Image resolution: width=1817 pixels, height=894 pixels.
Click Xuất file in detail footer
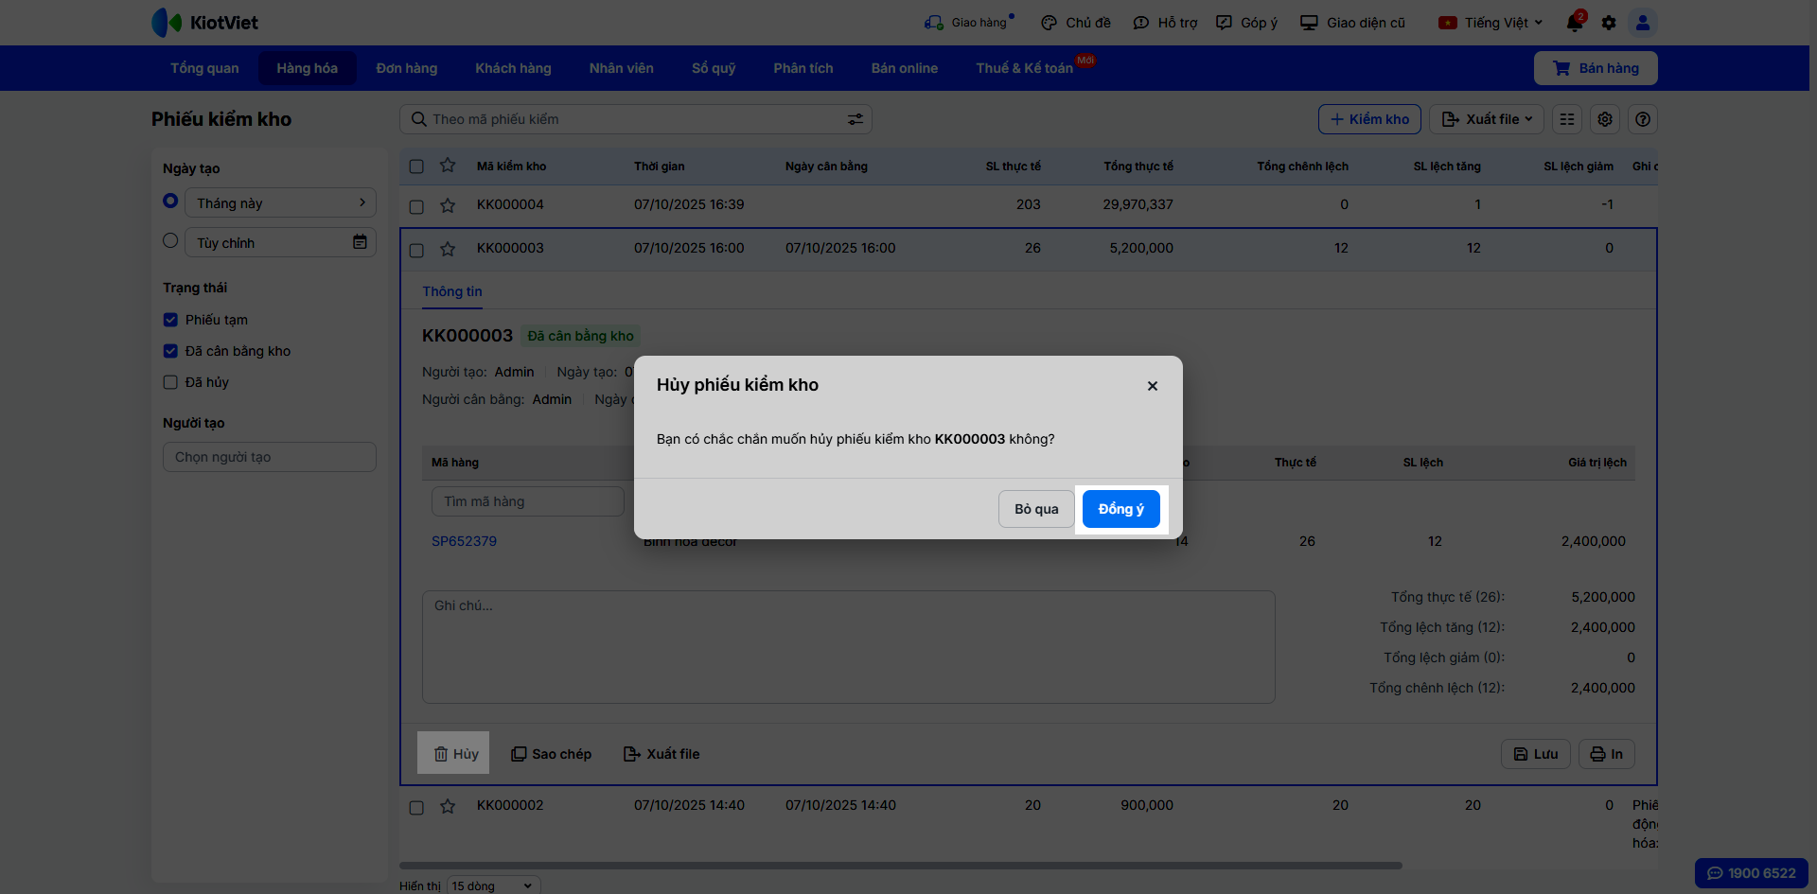pyautogui.click(x=662, y=754)
